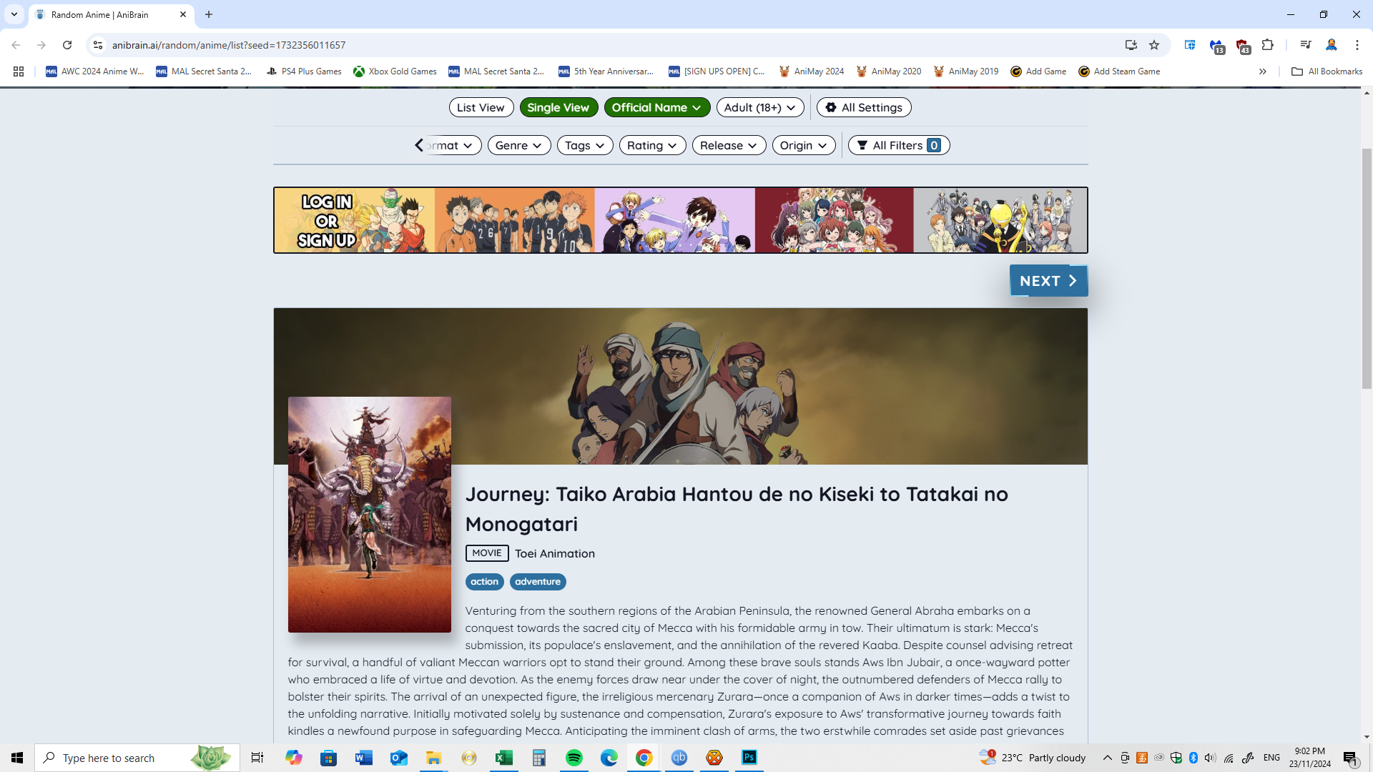The image size is (1373, 772).
Task: Click the NEXT button
Action: pyautogui.click(x=1048, y=281)
